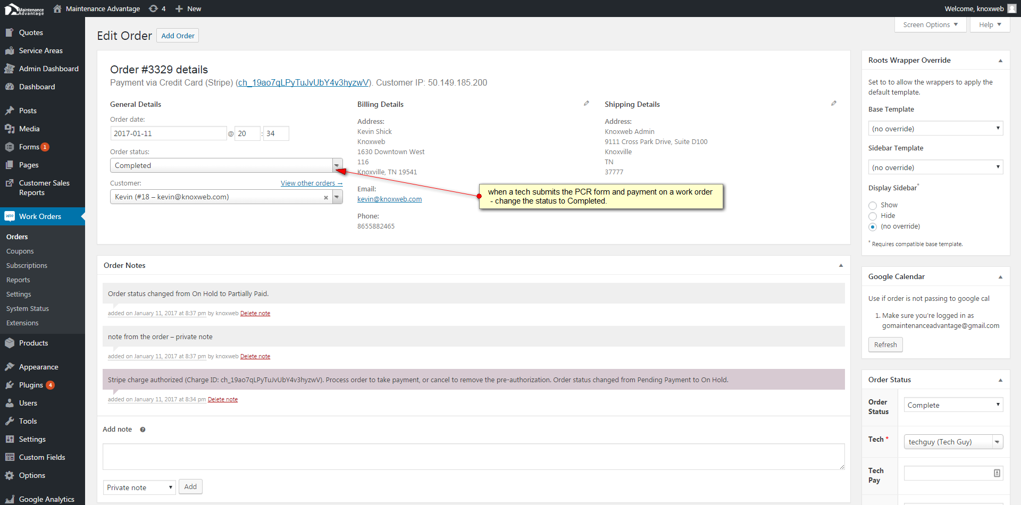Select the Hide radio for Display Sidebar
1021x505 pixels.
pyautogui.click(x=873, y=216)
